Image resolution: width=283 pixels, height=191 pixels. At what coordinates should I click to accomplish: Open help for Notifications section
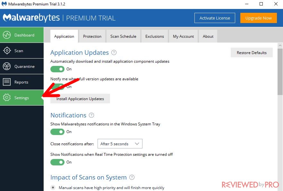click(x=91, y=115)
